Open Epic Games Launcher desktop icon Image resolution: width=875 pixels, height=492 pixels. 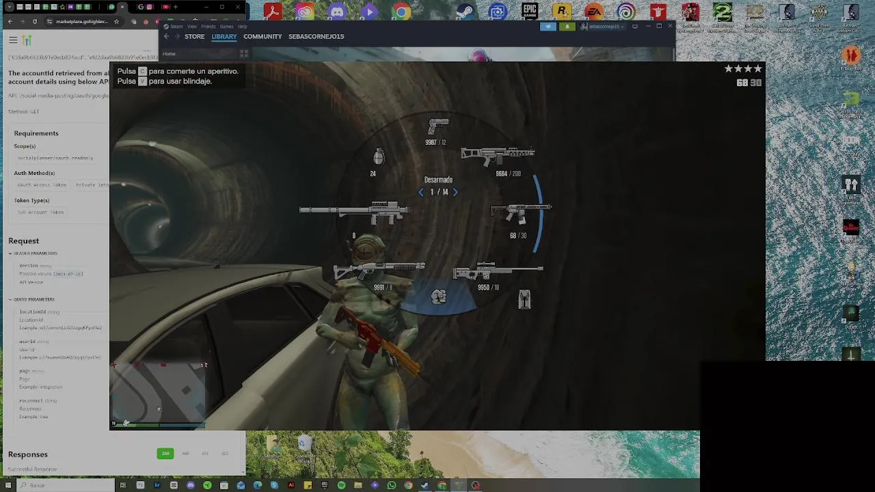(x=530, y=12)
